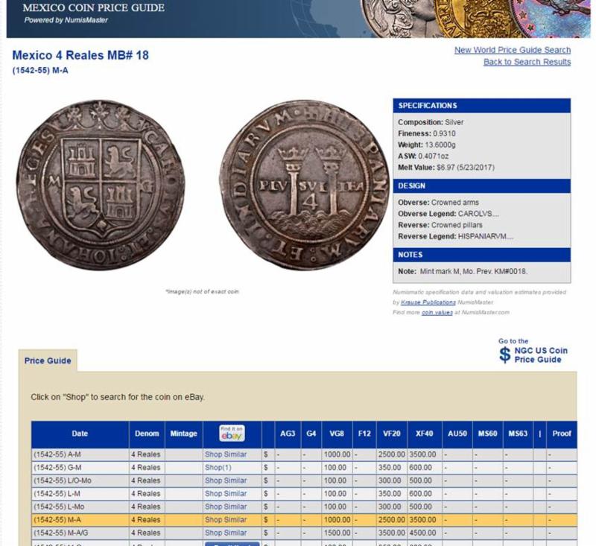Select the Price Guide tab
The image size is (596, 546).
click(x=48, y=361)
